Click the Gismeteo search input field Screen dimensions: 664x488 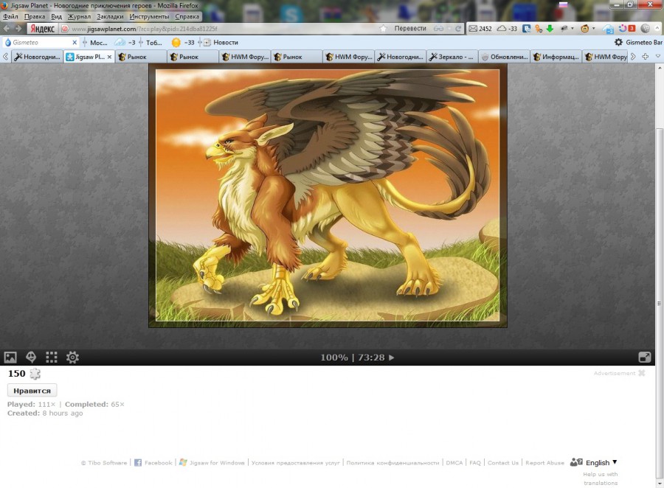tap(41, 42)
